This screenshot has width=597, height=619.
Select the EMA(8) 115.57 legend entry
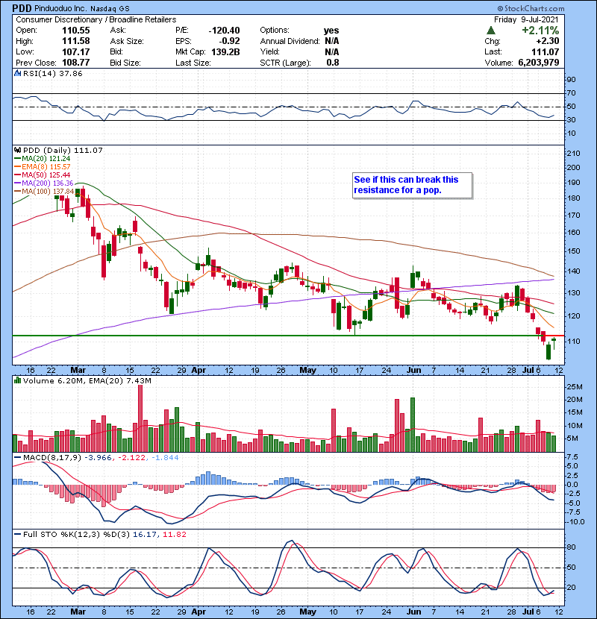tap(43, 166)
